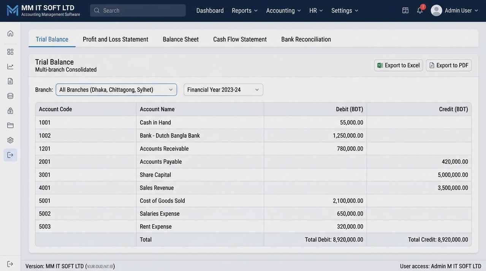Click the magnifier search icon
Viewport: 486px width, 271px height.
click(97, 10)
